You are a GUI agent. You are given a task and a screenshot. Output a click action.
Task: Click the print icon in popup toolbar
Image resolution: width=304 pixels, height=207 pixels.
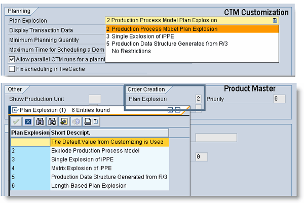coord(88,121)
